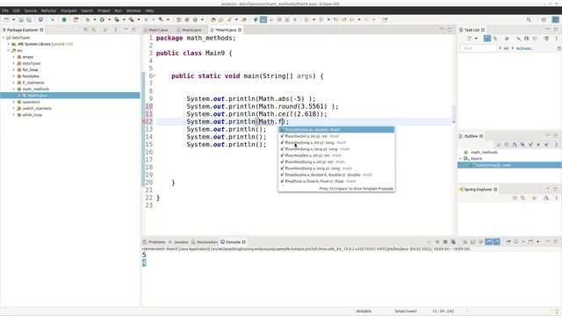The image size is (562, 316).
Task: Click Display Selected Console icon
Action: 516,242
